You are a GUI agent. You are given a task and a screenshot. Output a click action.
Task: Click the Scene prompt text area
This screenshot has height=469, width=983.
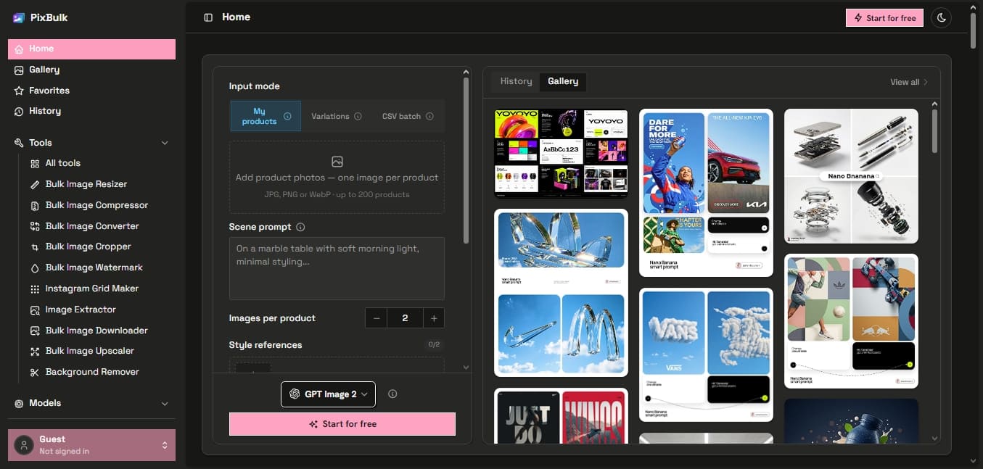tap(337, 268)
